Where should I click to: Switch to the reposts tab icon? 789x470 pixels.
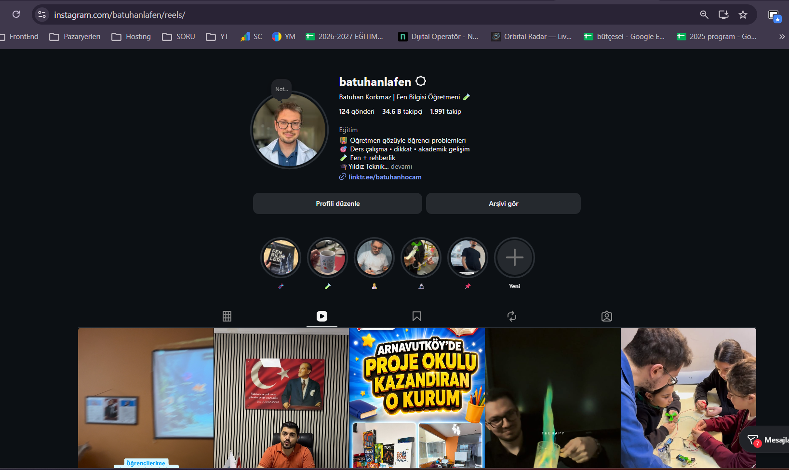coord(512,316)
